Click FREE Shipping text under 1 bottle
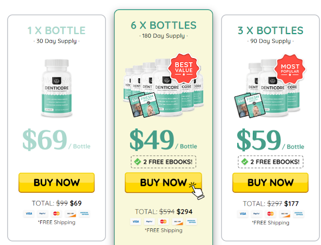321x245 pixels. point(56,222)
